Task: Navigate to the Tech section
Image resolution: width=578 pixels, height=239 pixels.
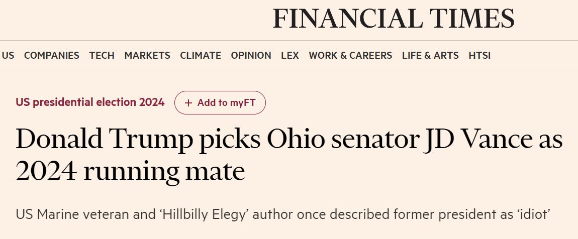Action: point(102,56)
